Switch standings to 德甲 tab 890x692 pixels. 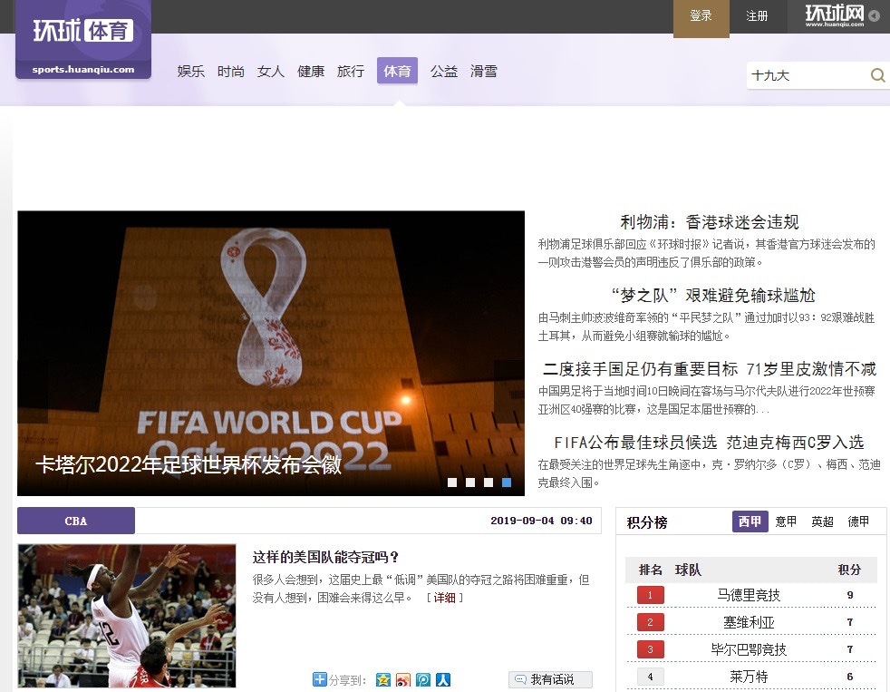[857, 521]
